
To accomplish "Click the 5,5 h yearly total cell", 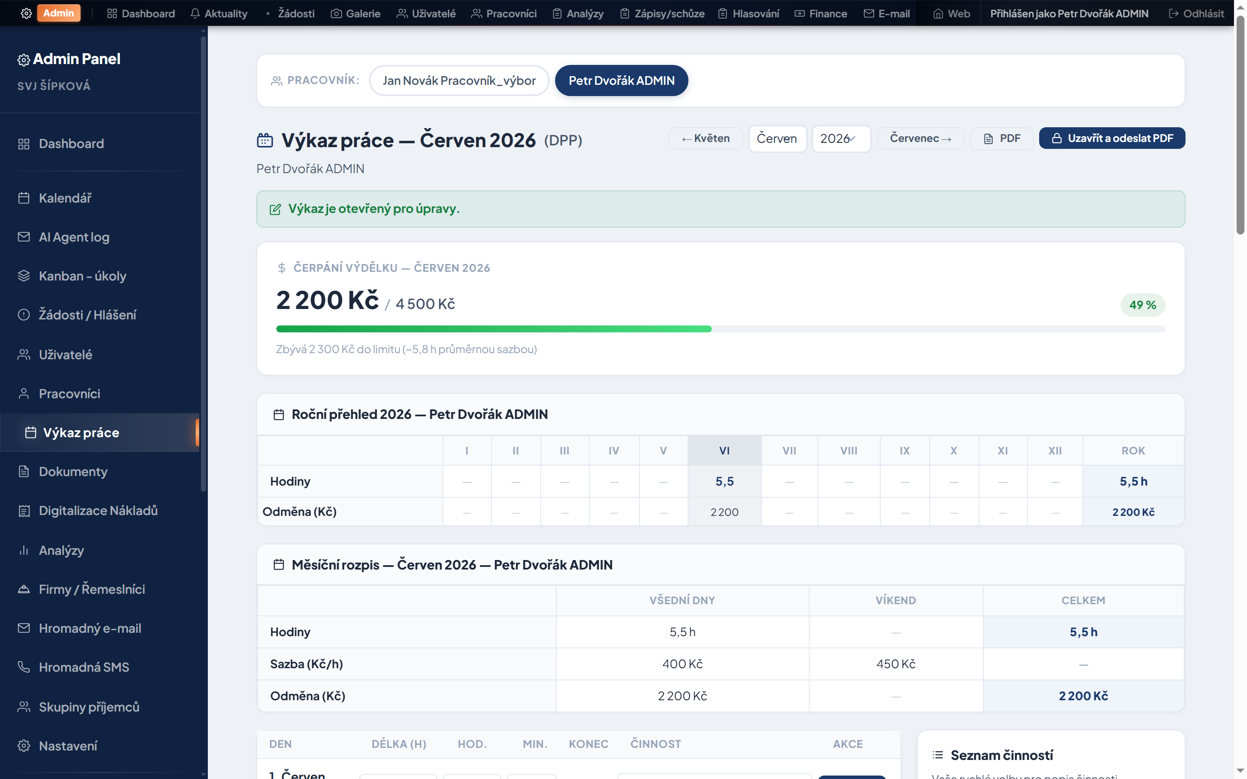I will 1133,481.
